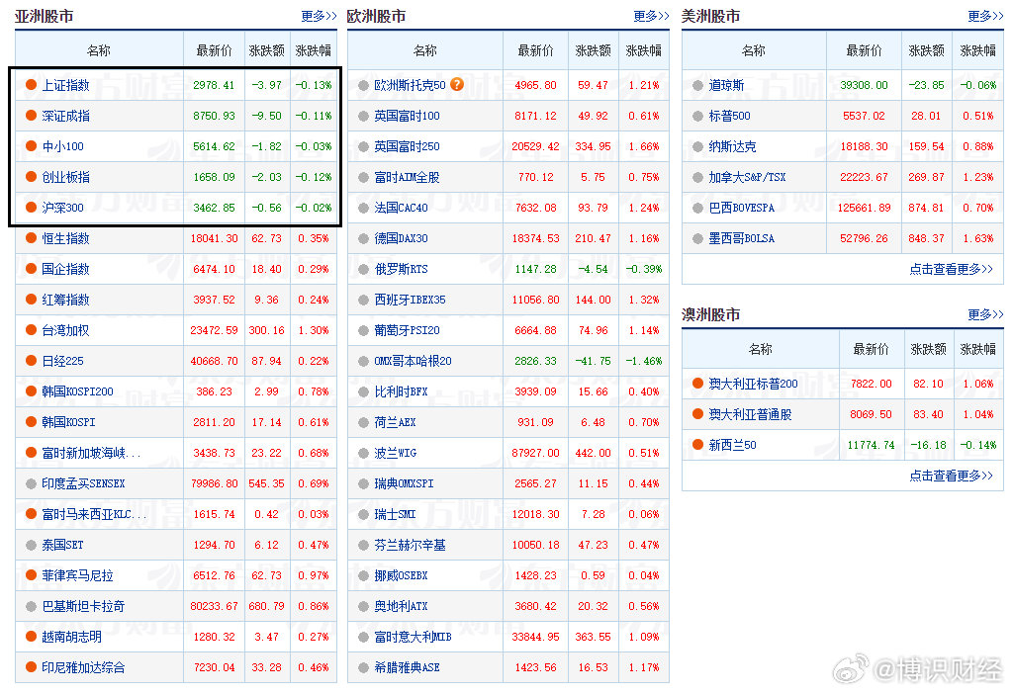The image size is (1013, 694).
Task: Open the 中小100 index link
Action: [x=62, y=146]
